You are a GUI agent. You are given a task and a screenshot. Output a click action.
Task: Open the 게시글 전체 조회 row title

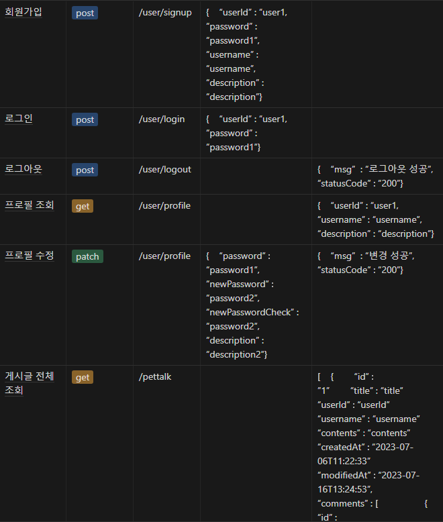point(30,383)
